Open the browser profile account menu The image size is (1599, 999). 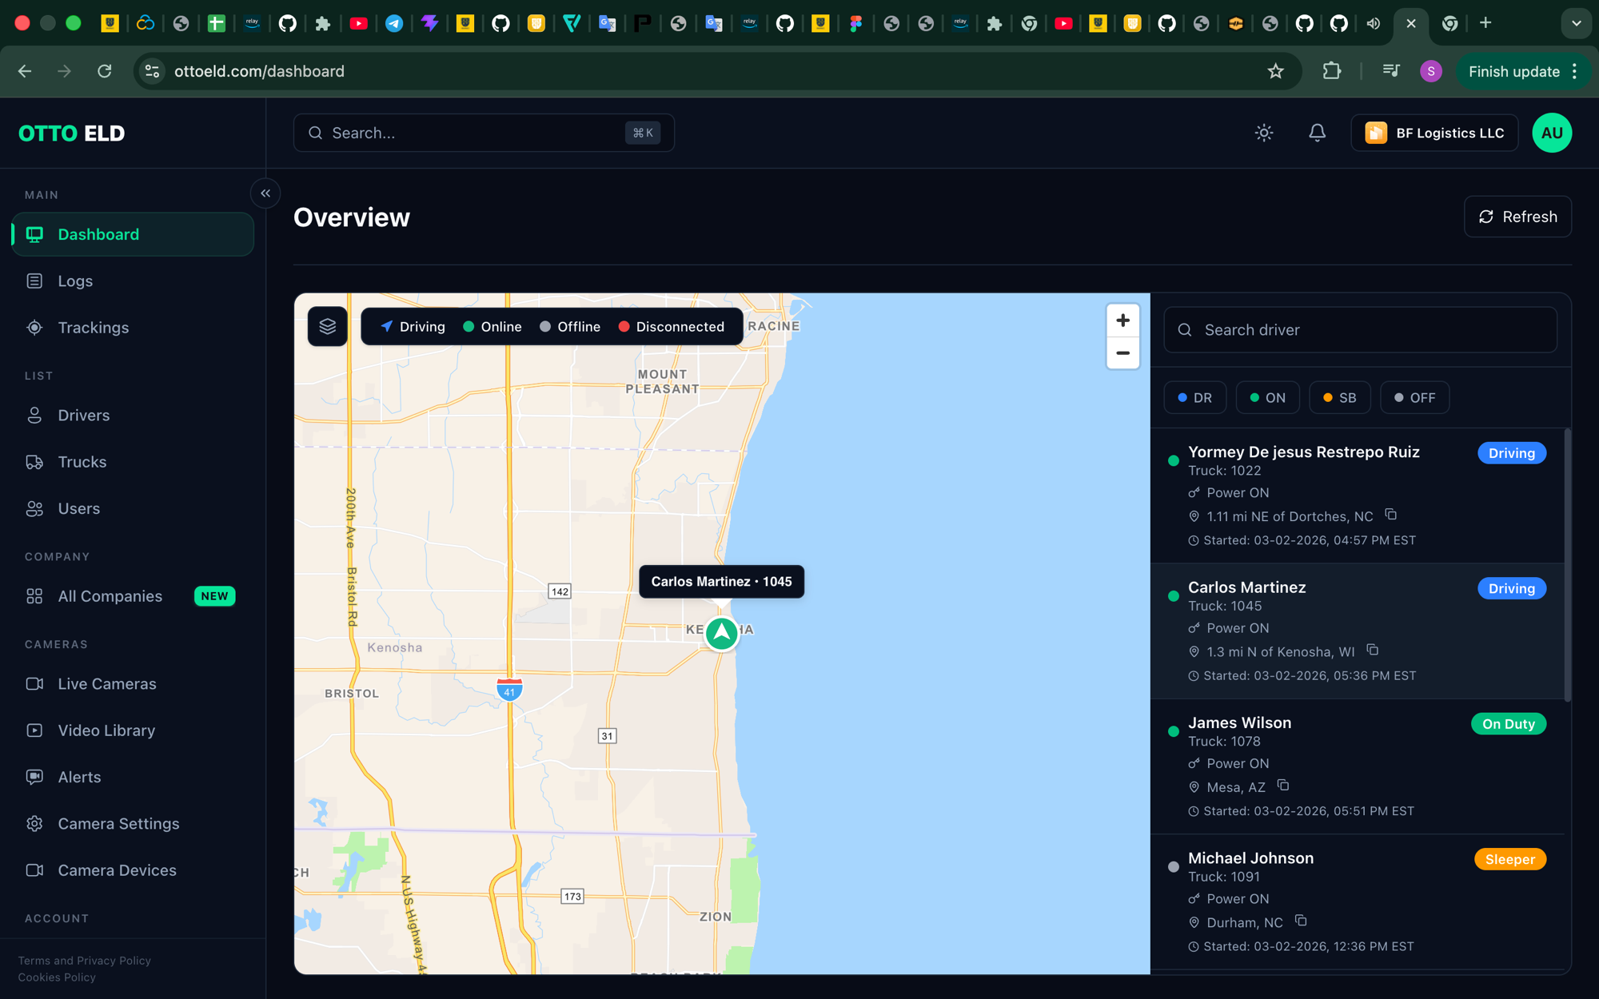point(1431,71)
